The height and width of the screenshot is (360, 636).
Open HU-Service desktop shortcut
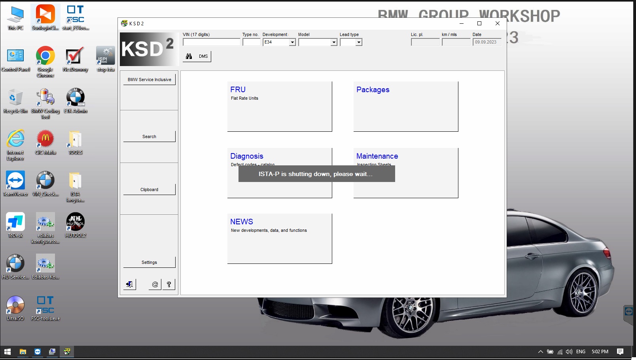click(x=15, y=267)
